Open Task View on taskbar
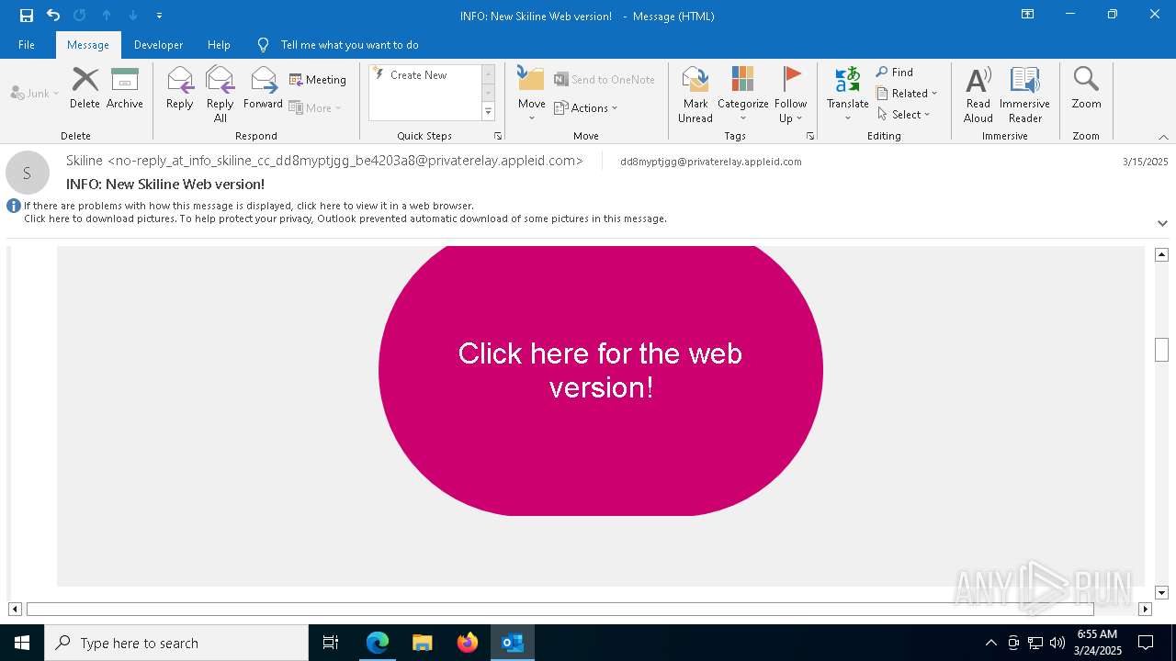Image resolution: width=1176 pixels, height=661 pixels. tap(331, 643)
